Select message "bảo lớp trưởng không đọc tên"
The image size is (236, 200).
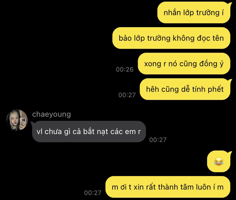(x=171, y=38)
